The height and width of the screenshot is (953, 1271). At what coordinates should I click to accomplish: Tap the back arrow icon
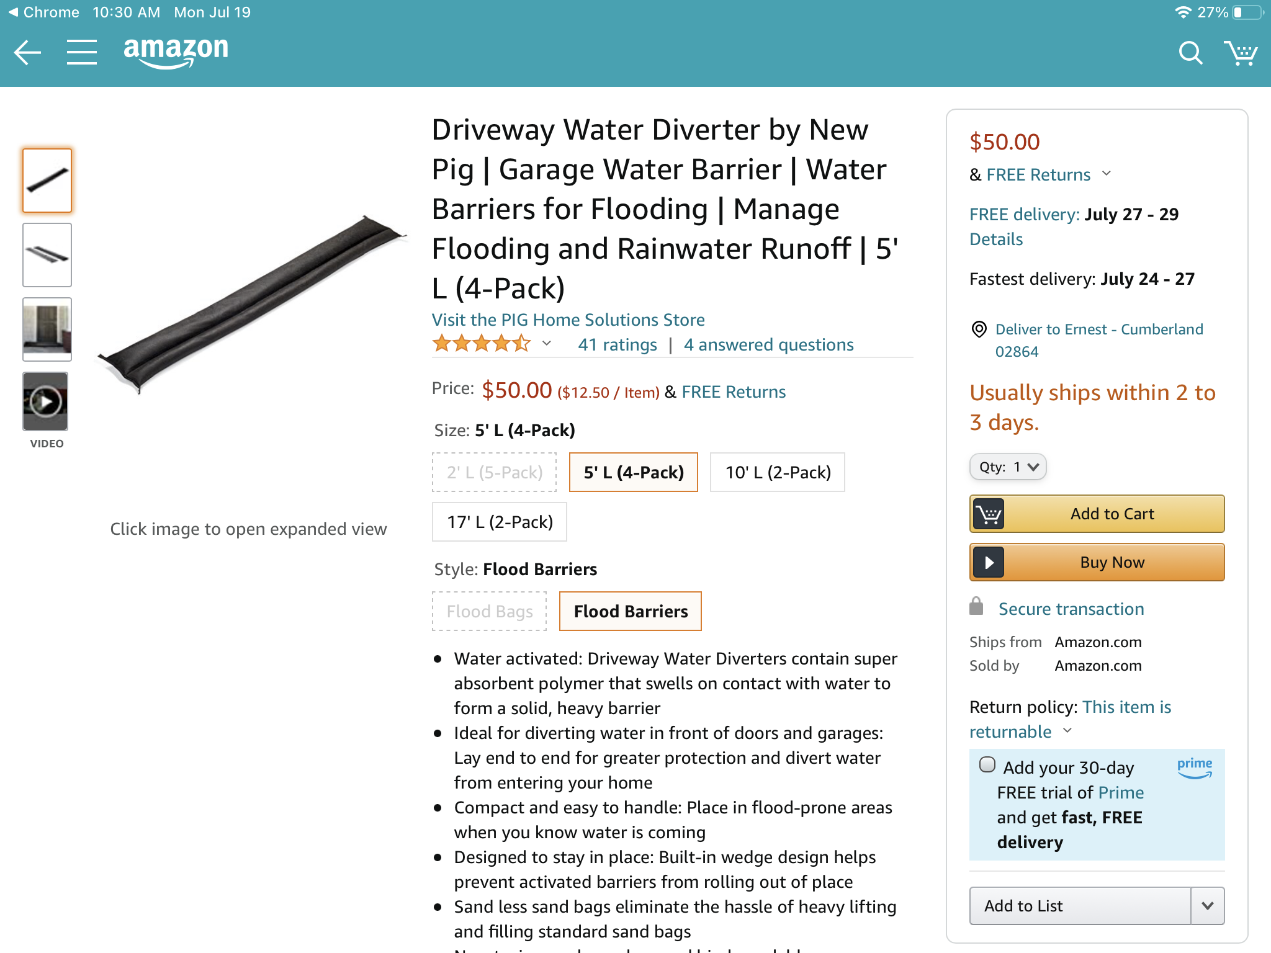coord(27,52)
